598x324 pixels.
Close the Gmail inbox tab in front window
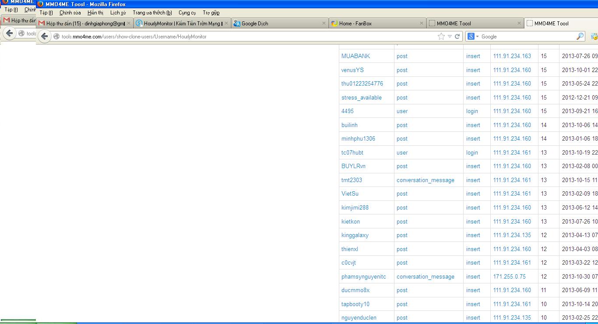(129, 24)
